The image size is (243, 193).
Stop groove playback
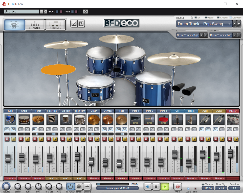click(156, 186)
